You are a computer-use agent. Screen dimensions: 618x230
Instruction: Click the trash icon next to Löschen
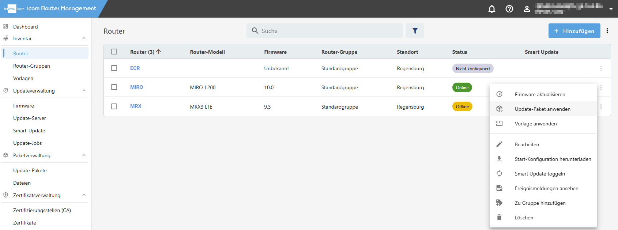pyautogui.click(x=499, y=218)
